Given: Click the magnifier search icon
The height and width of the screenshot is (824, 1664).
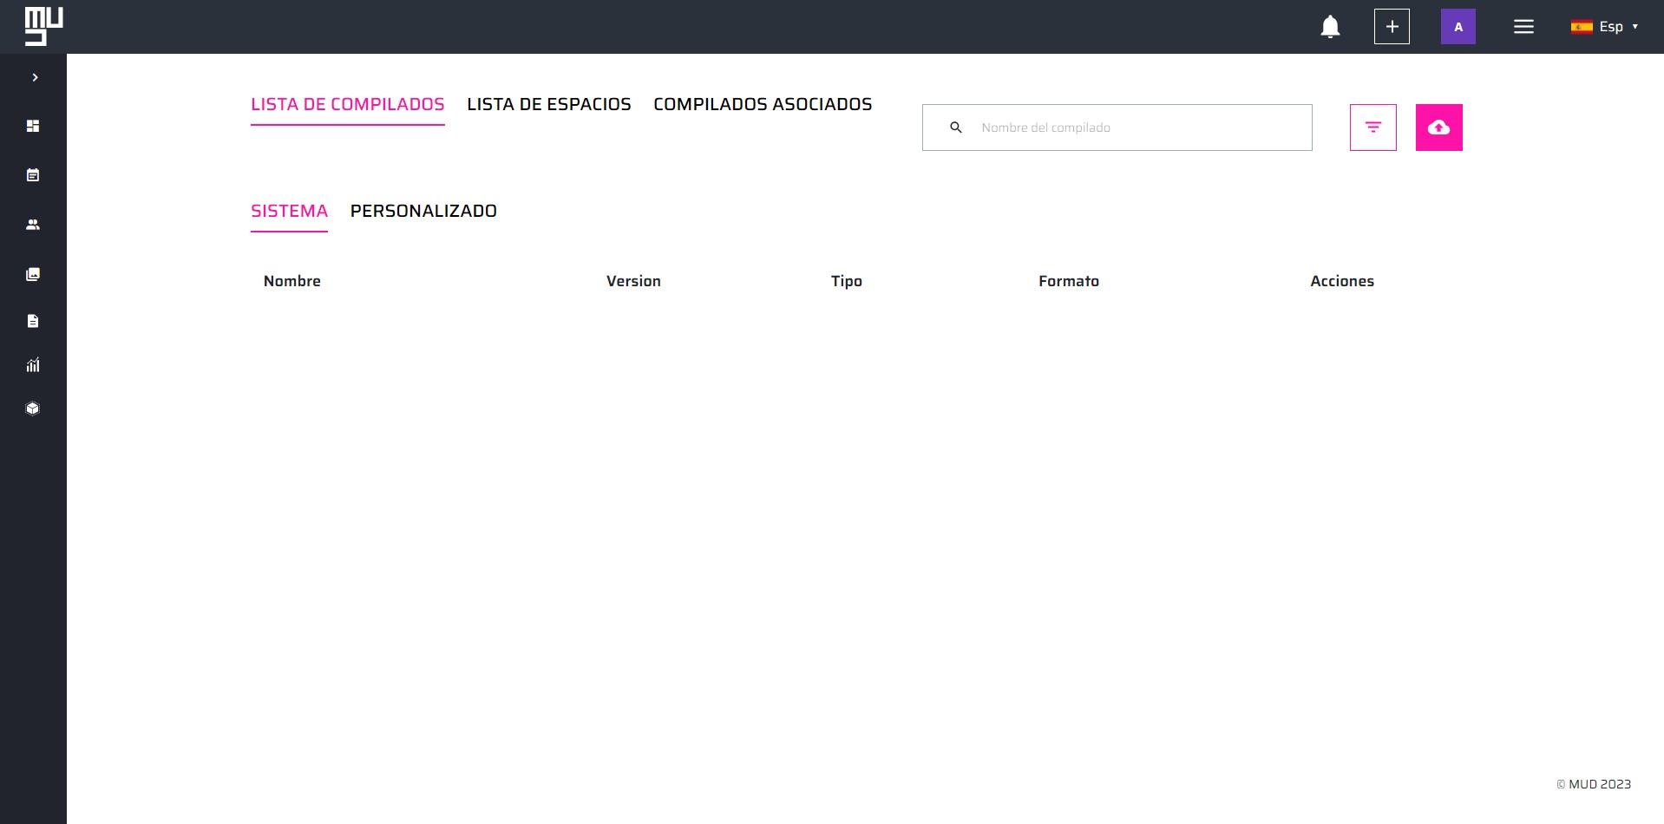Looking at the screenshot, I should pyautogui.click(x=956, y=128).
